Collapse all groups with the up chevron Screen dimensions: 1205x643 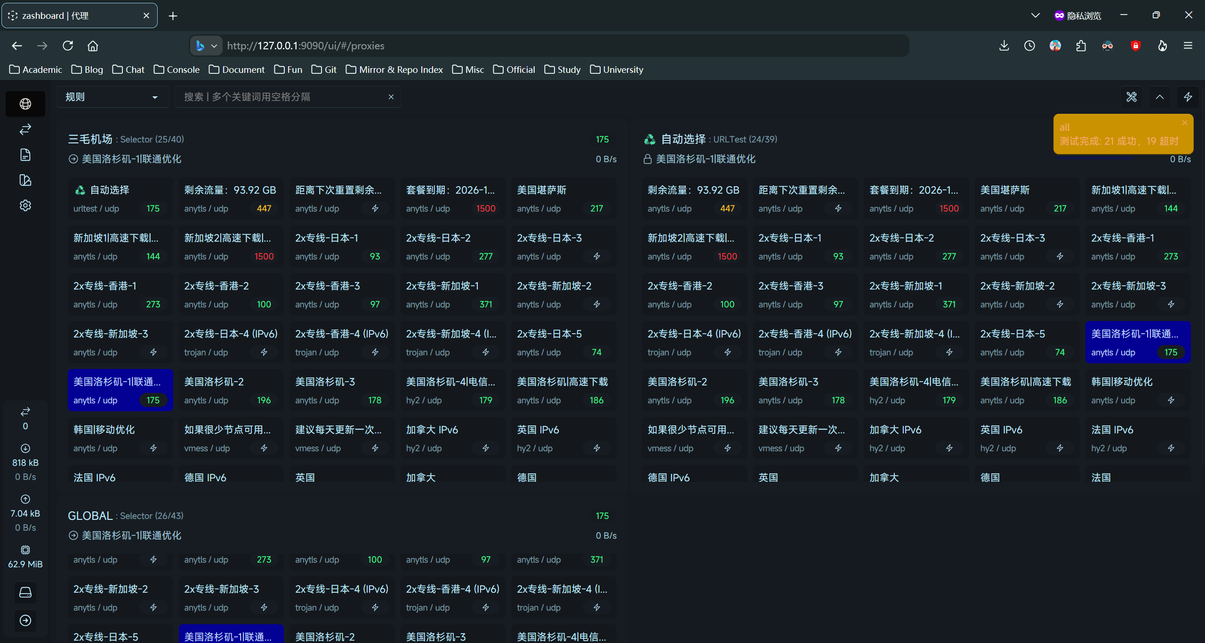point(1160,97)
